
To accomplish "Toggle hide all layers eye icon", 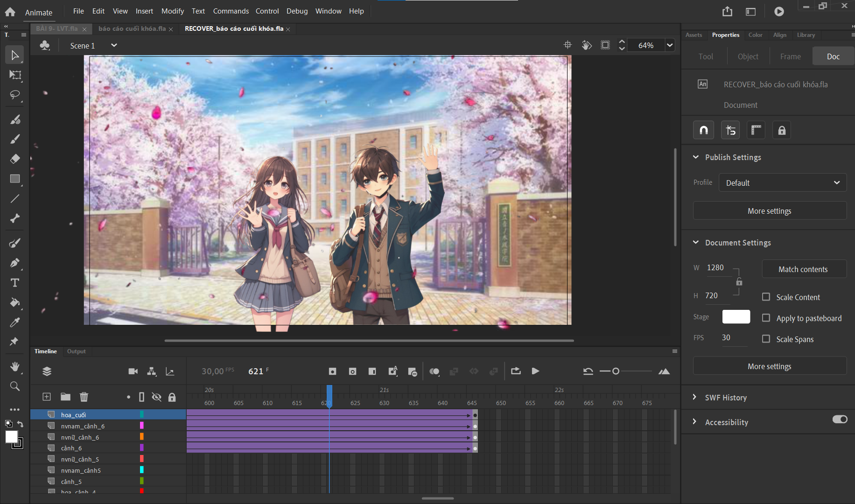I will pyautogui.click(x=156, y=397).
